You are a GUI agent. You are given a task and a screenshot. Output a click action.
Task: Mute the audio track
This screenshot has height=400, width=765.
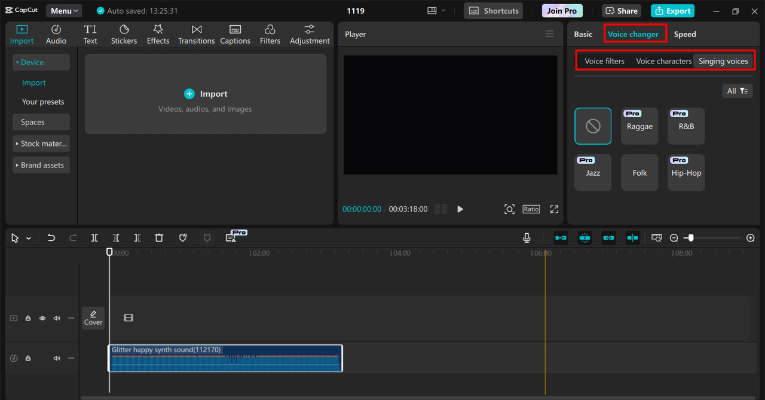tap(57, 358)
